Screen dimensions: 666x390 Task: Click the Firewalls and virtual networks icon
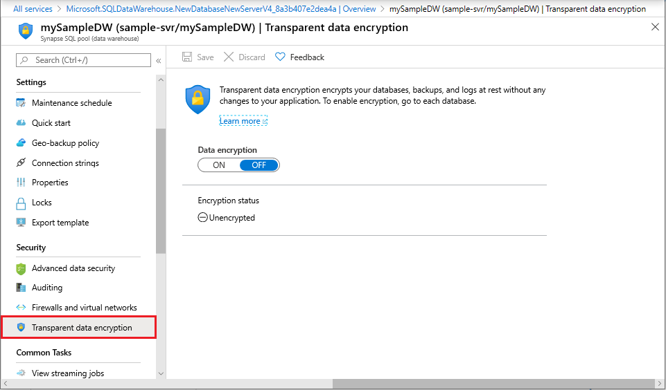21,307
